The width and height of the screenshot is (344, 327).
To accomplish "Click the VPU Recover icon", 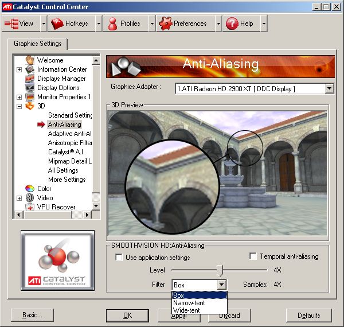I will pos(30,207).
